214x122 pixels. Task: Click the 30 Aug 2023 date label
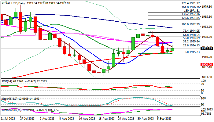pyautogui.click(x=146, y=119)
